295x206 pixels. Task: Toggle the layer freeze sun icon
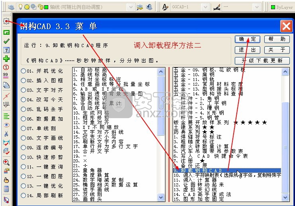pyautogui.click(x=27, y=7)
